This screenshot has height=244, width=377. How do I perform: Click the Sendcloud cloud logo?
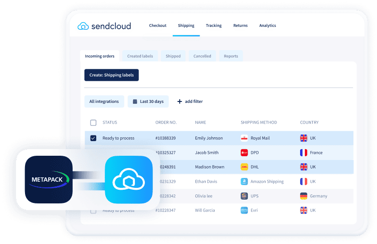(83, 26)
